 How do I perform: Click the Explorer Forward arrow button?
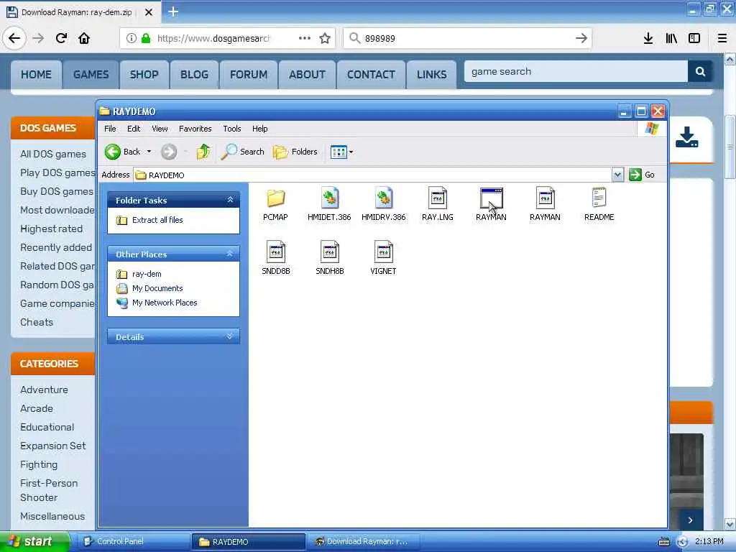[169, 152]
